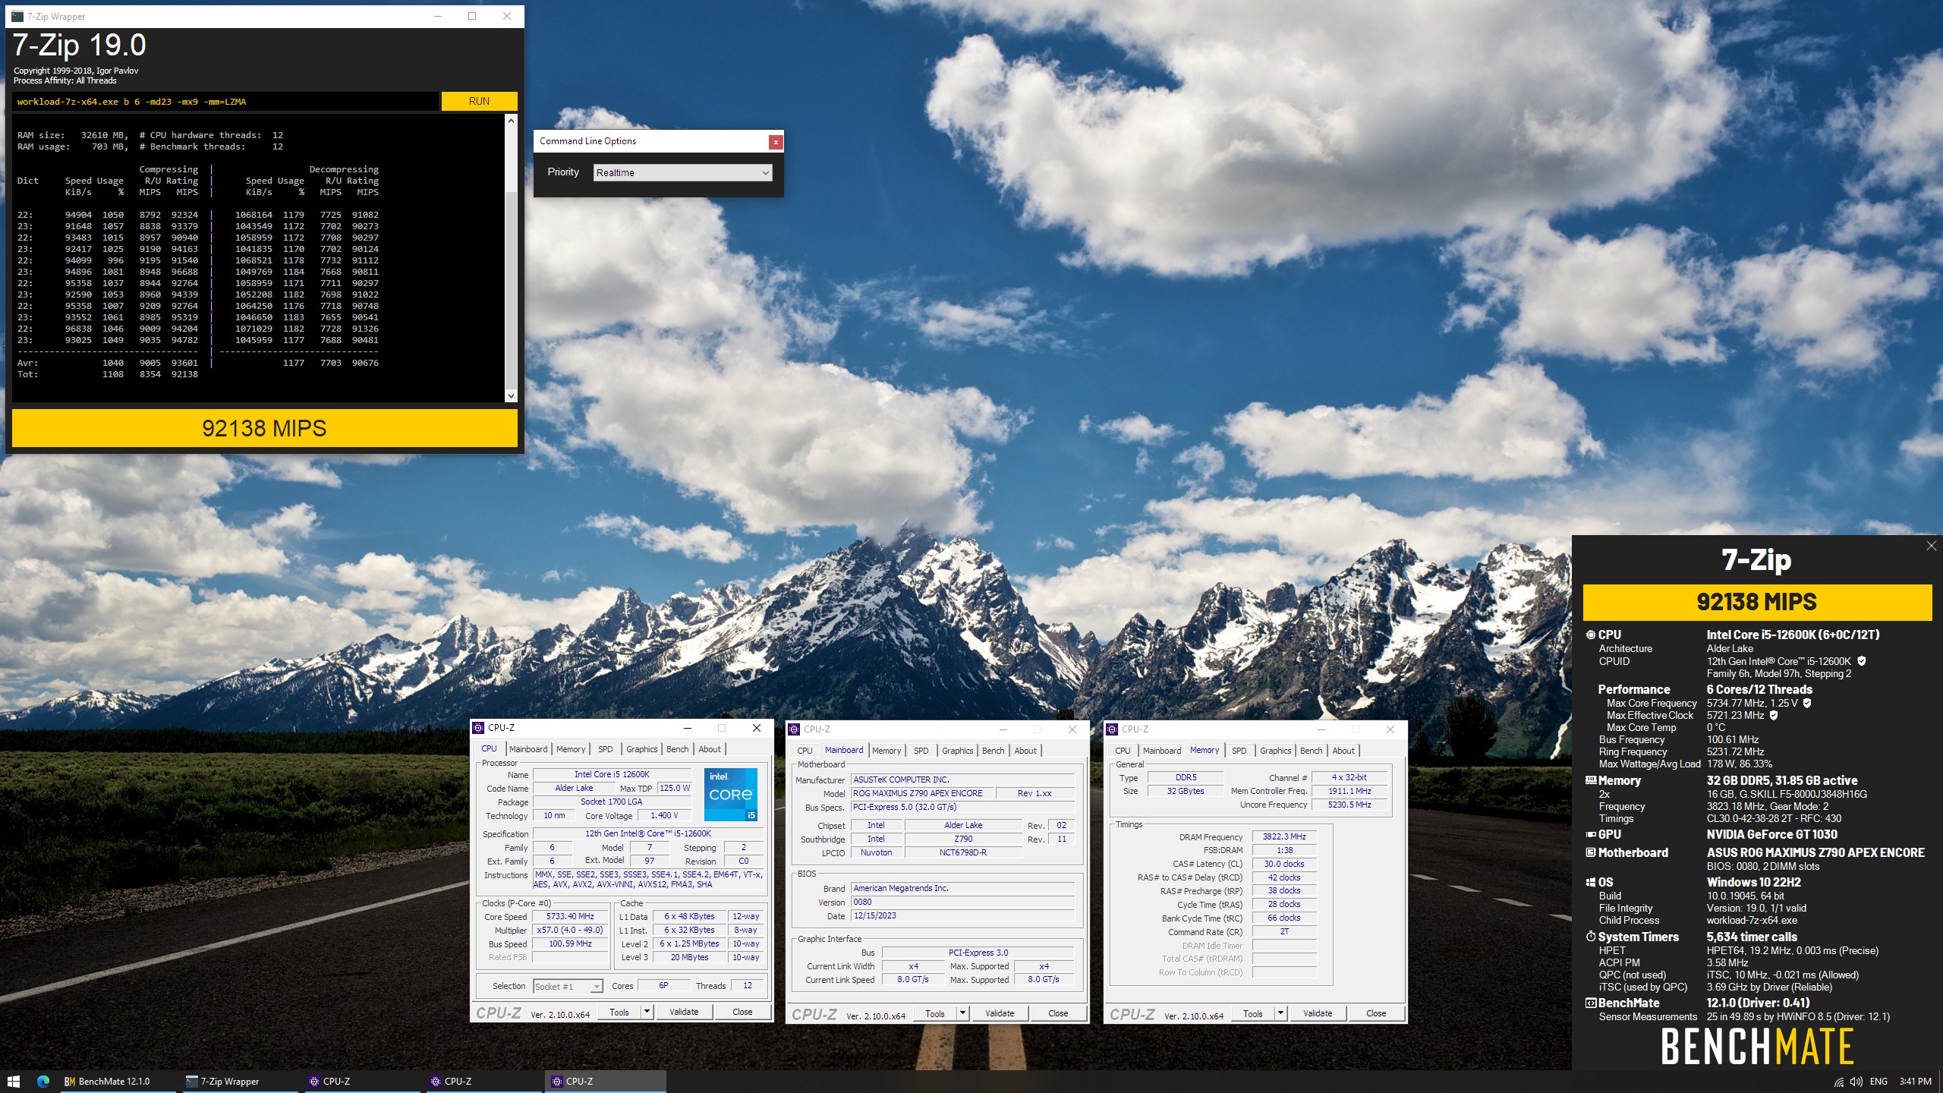Click the Max Core Frequency verified shield icon
The image size is (1943, 1093).
click(1807, 703)
